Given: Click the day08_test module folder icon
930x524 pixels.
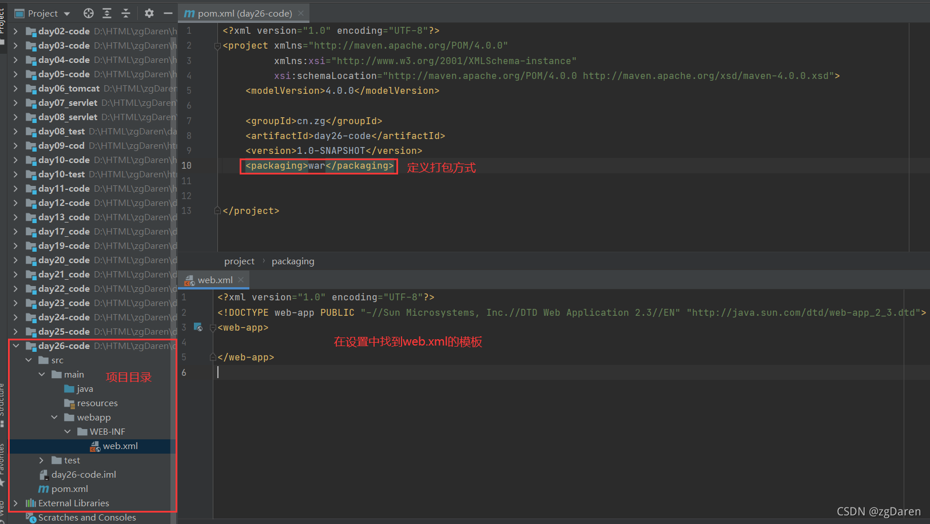Looking at the screenshot, I should pos(31,132).
